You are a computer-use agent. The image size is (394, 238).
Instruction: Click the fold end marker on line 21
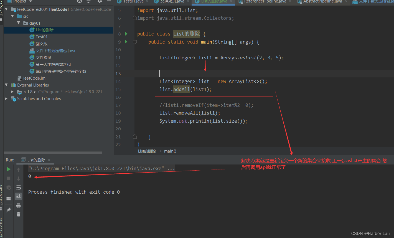pyautogui.click(x=135, y=136)
